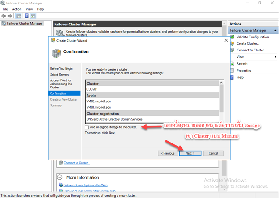The image size is (279, 198).
Task: Open the Action menu
Action: coord(17,9)
